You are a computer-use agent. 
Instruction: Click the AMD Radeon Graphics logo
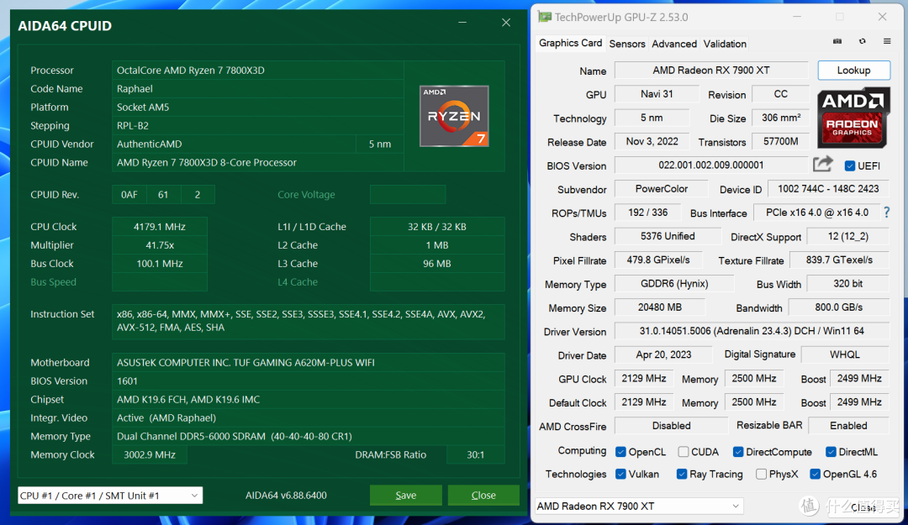pyautogui.click(x=853, y=118)
